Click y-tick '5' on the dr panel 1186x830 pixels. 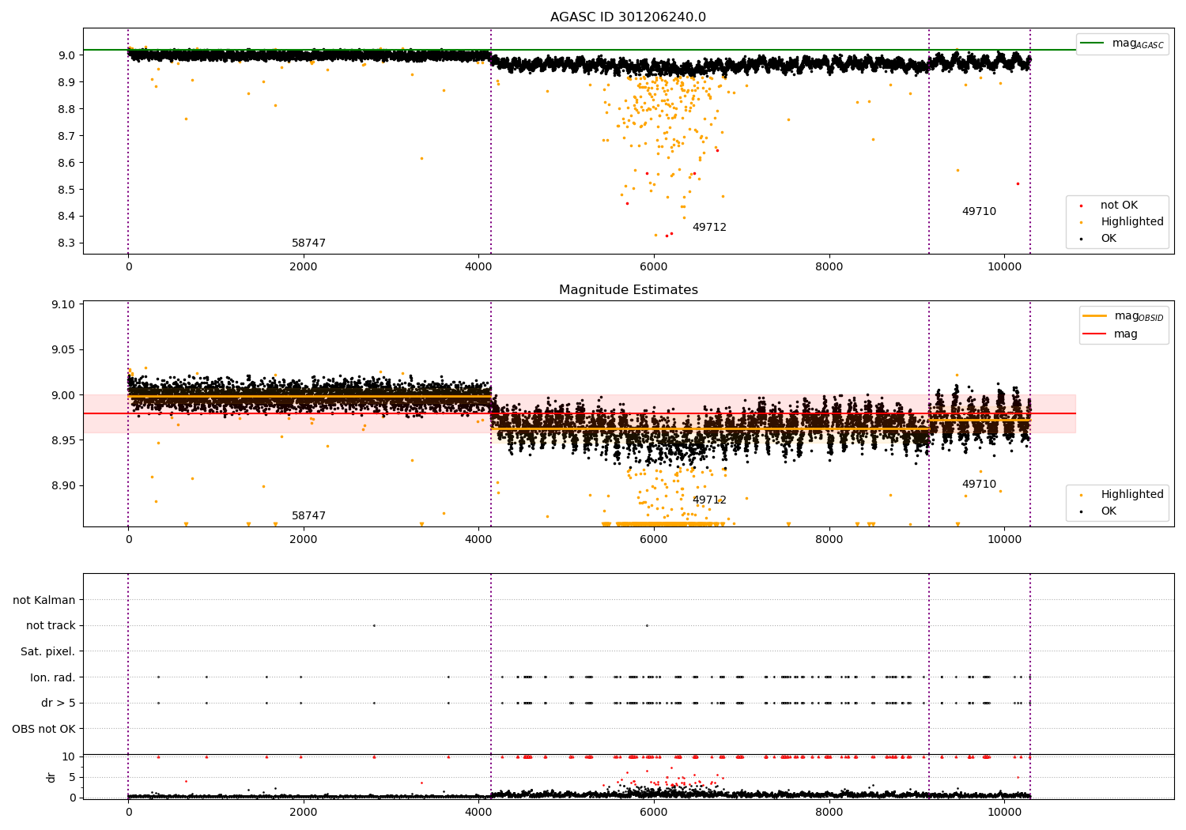pyautogui.click(x=72, y=777)
